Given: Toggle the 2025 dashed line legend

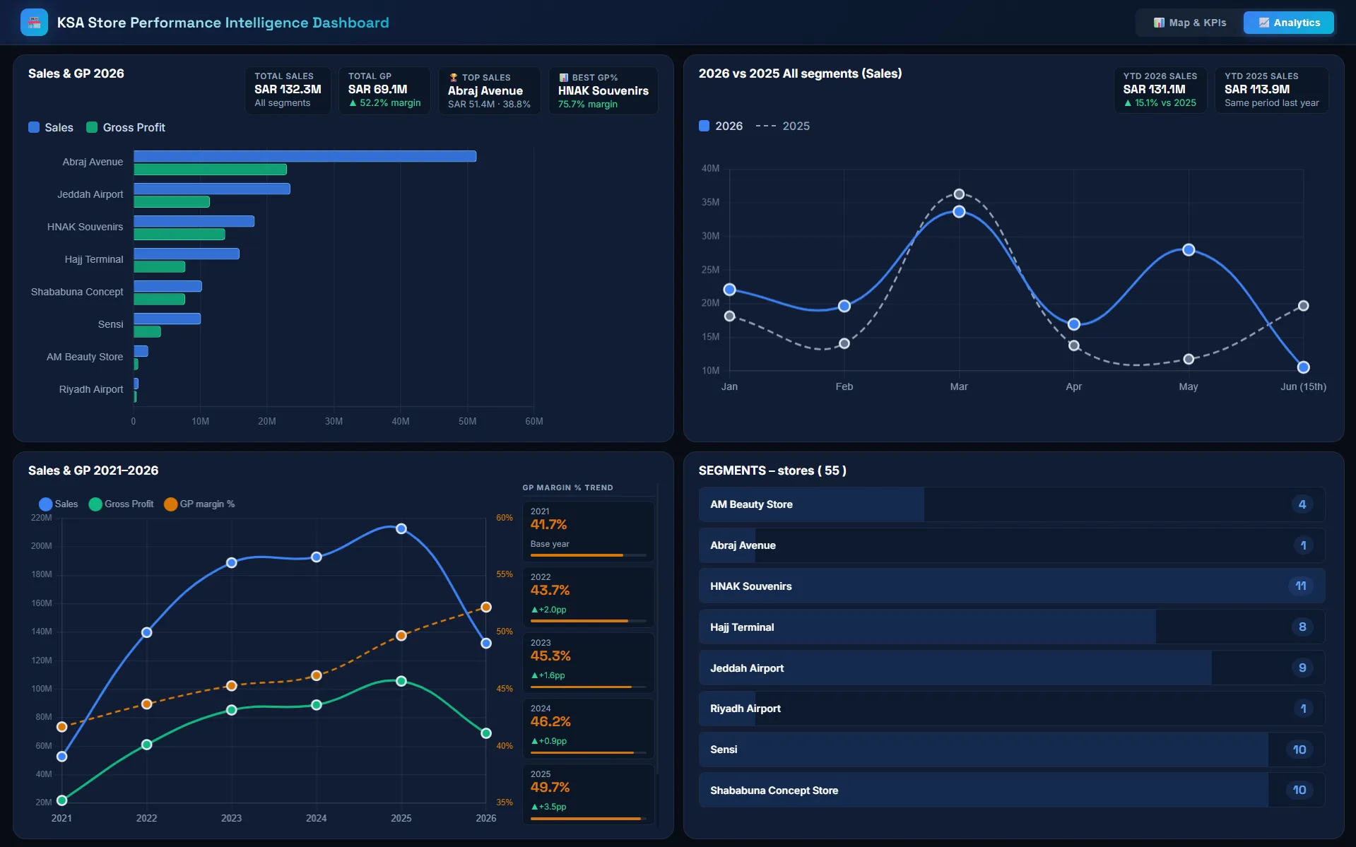Looking at the screenshot, I should [x=783, y=126].
